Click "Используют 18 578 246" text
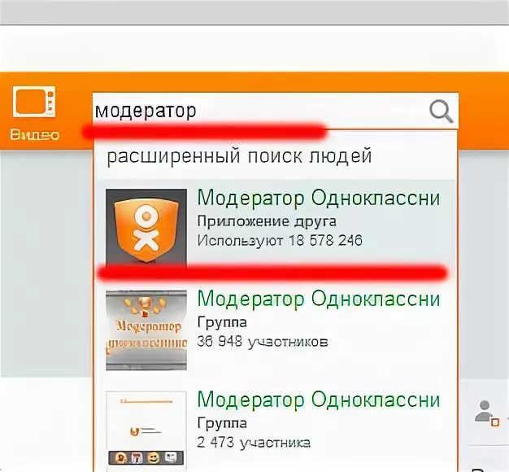The image size is (509, 472). (x=280, y=241)
